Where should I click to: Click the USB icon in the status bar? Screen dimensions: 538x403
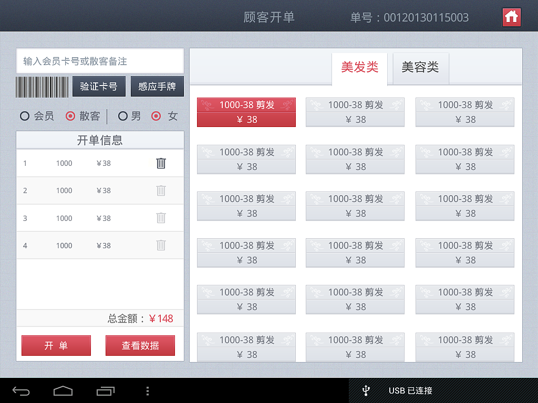[x=366, y=390]
